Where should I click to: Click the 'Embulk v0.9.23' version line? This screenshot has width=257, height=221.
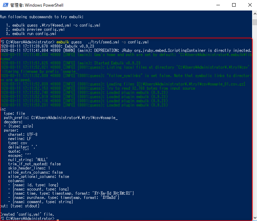point(47,46)
